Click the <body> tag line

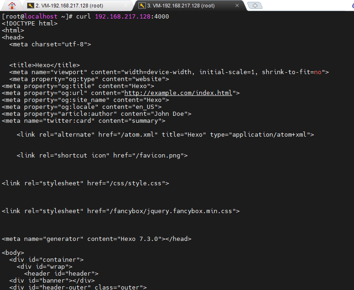coord(13,253)
